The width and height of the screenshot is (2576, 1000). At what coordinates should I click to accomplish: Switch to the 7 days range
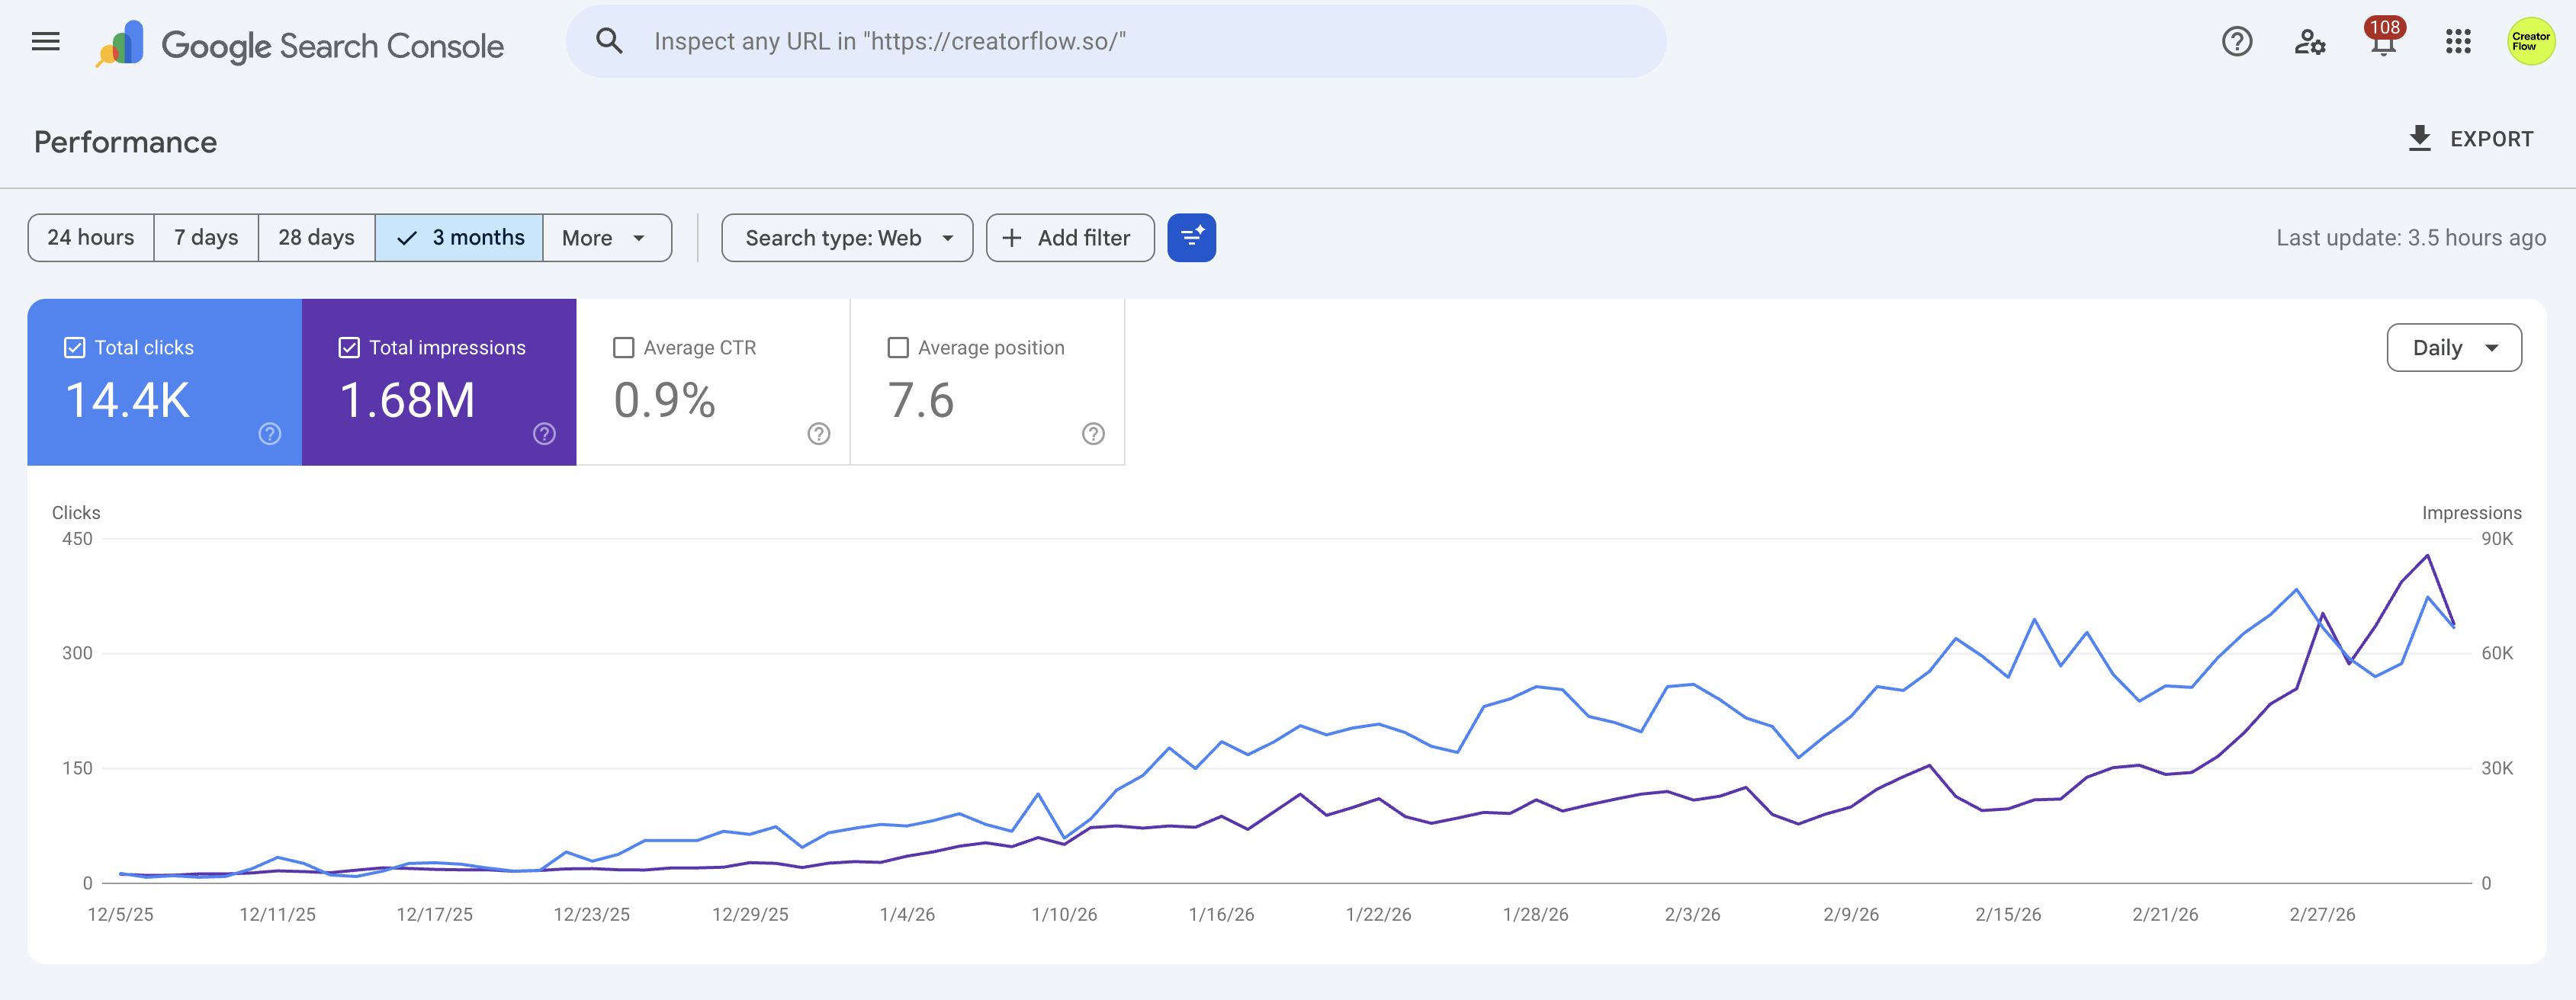pyautogui.click(x=206, y=238)
